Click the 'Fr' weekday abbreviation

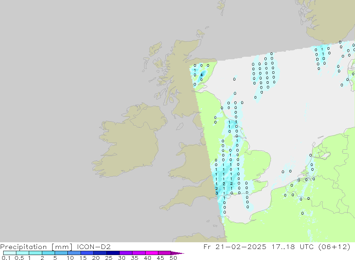click(207, 247)
